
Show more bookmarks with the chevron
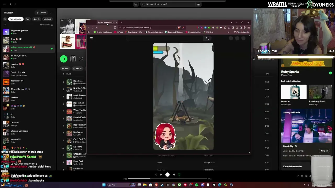229,32
